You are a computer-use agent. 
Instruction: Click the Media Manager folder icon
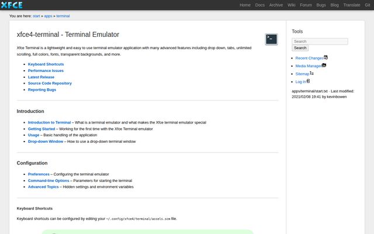(324, 65)
